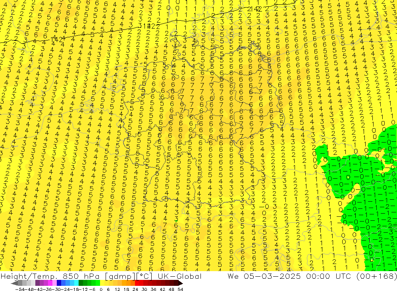Click the '6' legend value on color scale
The width and height of the screenshot is (397, 291).
[108, 289]
